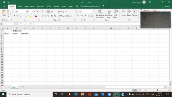Decrease font size with smaller A
172x97 pixels.
click(38, 12)
